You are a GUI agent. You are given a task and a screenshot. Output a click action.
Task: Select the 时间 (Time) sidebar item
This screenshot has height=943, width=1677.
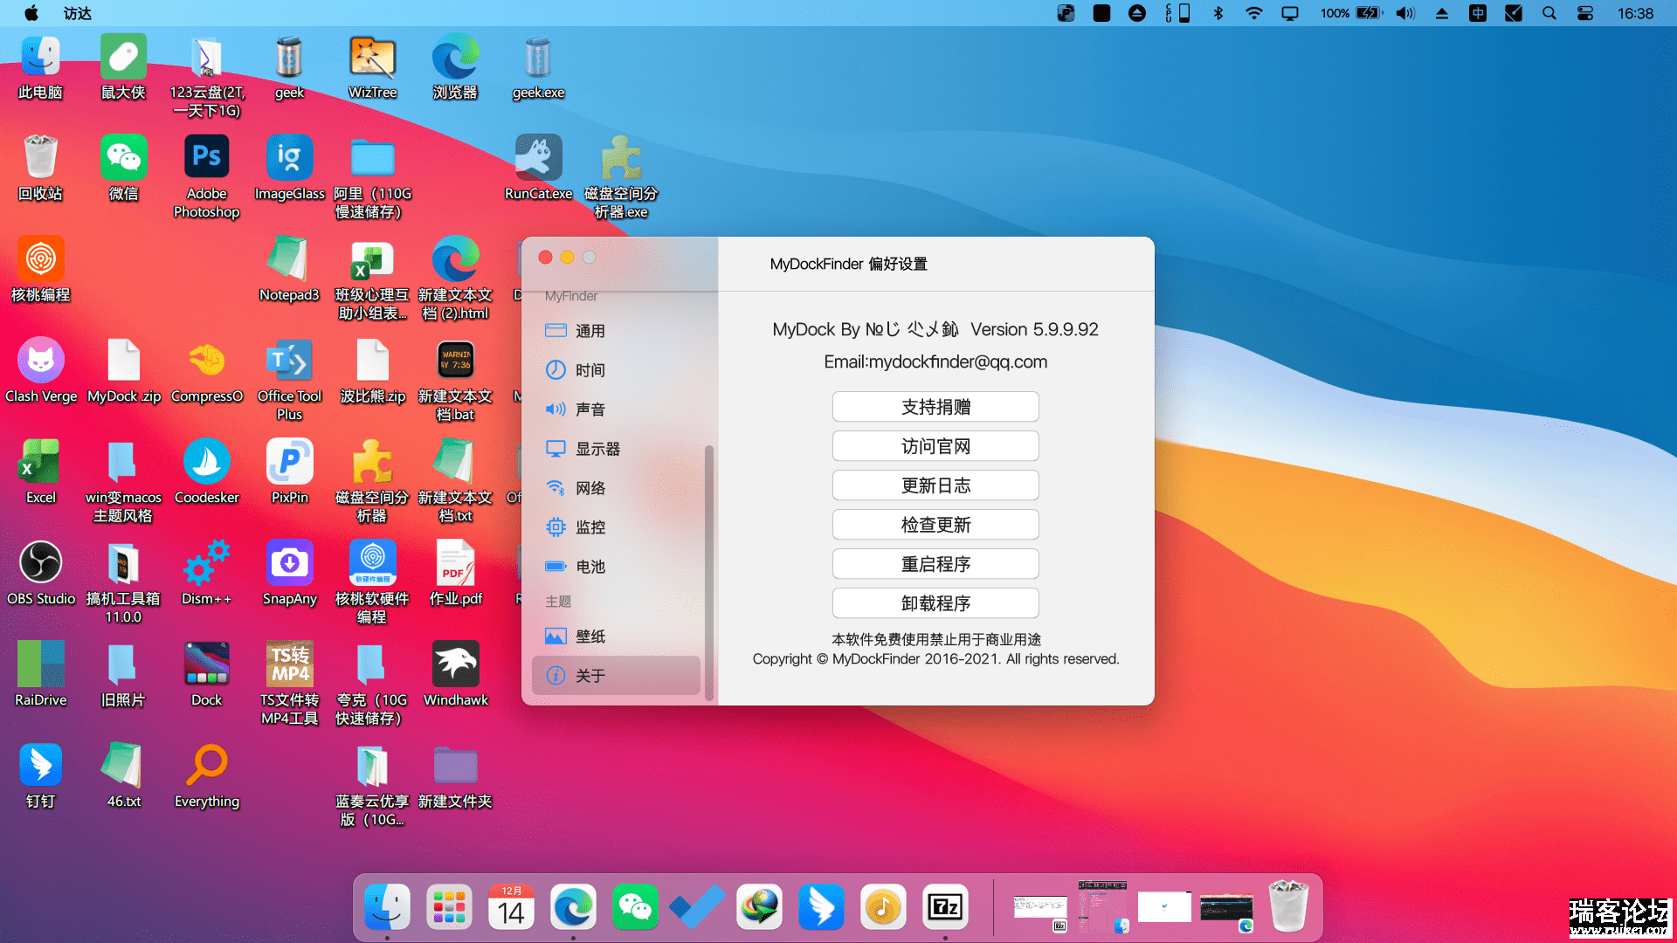tap(590, 370)
